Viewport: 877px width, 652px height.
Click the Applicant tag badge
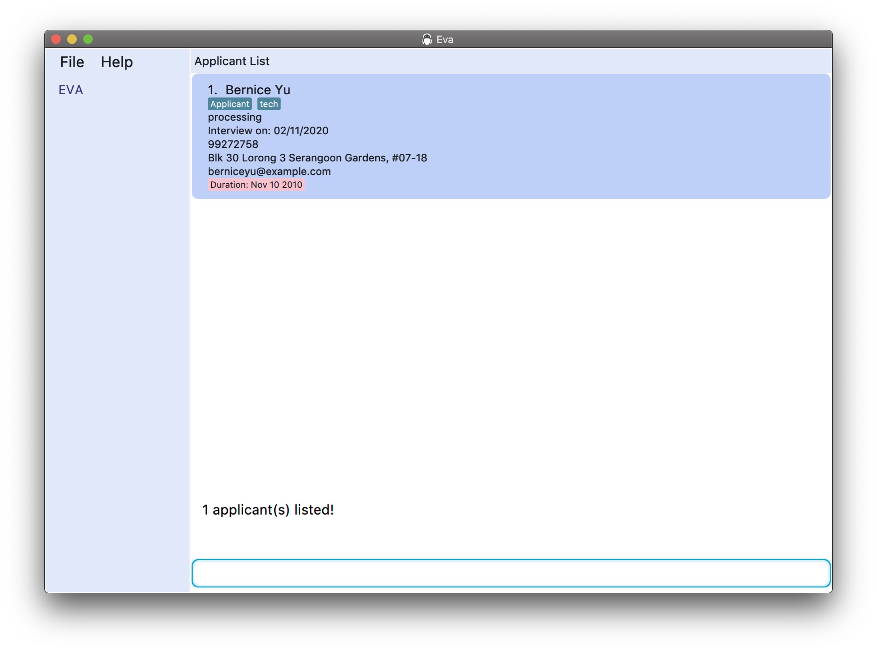[230, 104]
